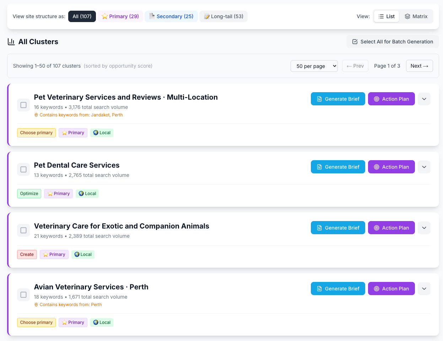Click the location pin icon for Jandakot, Perth
The height and width of the screenshot is (341, 443).
coord(36,115)
